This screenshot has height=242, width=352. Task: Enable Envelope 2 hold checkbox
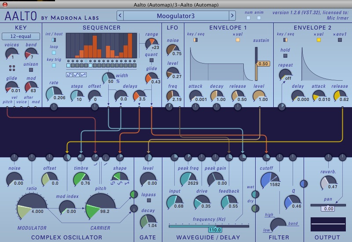click(285, 56)
